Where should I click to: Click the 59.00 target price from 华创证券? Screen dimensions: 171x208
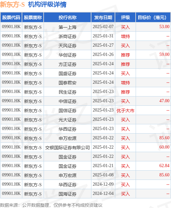(x=164, y=55)
